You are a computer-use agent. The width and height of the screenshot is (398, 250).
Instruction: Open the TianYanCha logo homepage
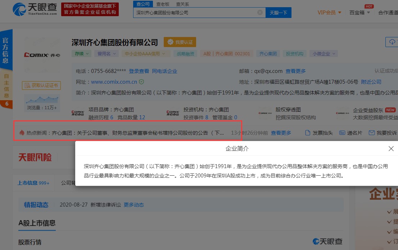tap(35, 9)
